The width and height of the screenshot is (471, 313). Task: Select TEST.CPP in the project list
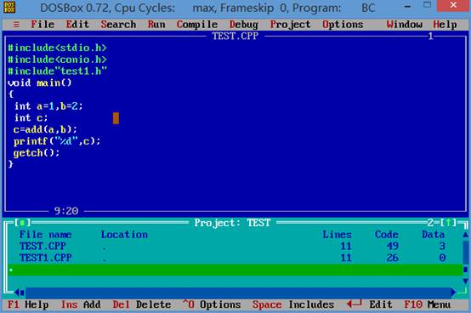tap(43, 246)
